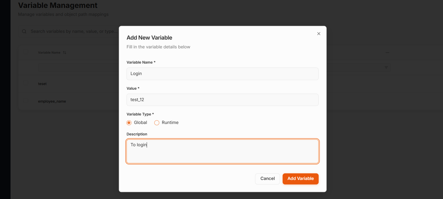Tick the select-all checkbox in table header
The width and height of the screenshot is (443, 199).
point(25,52)
